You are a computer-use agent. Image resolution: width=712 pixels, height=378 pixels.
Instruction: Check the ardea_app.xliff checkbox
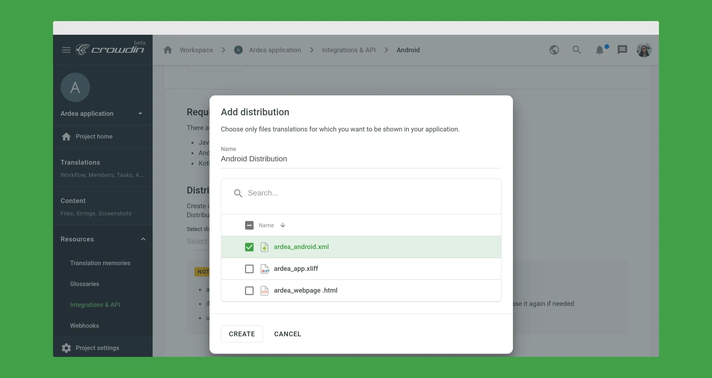[249, 269]
